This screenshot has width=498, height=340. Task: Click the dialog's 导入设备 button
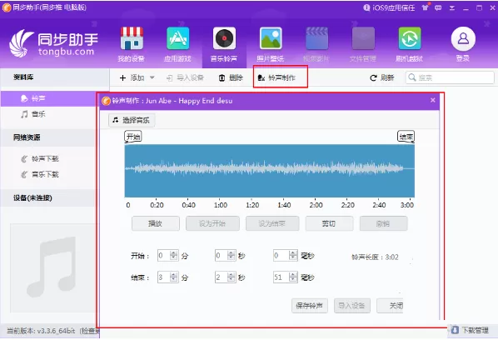coord(352,306)
